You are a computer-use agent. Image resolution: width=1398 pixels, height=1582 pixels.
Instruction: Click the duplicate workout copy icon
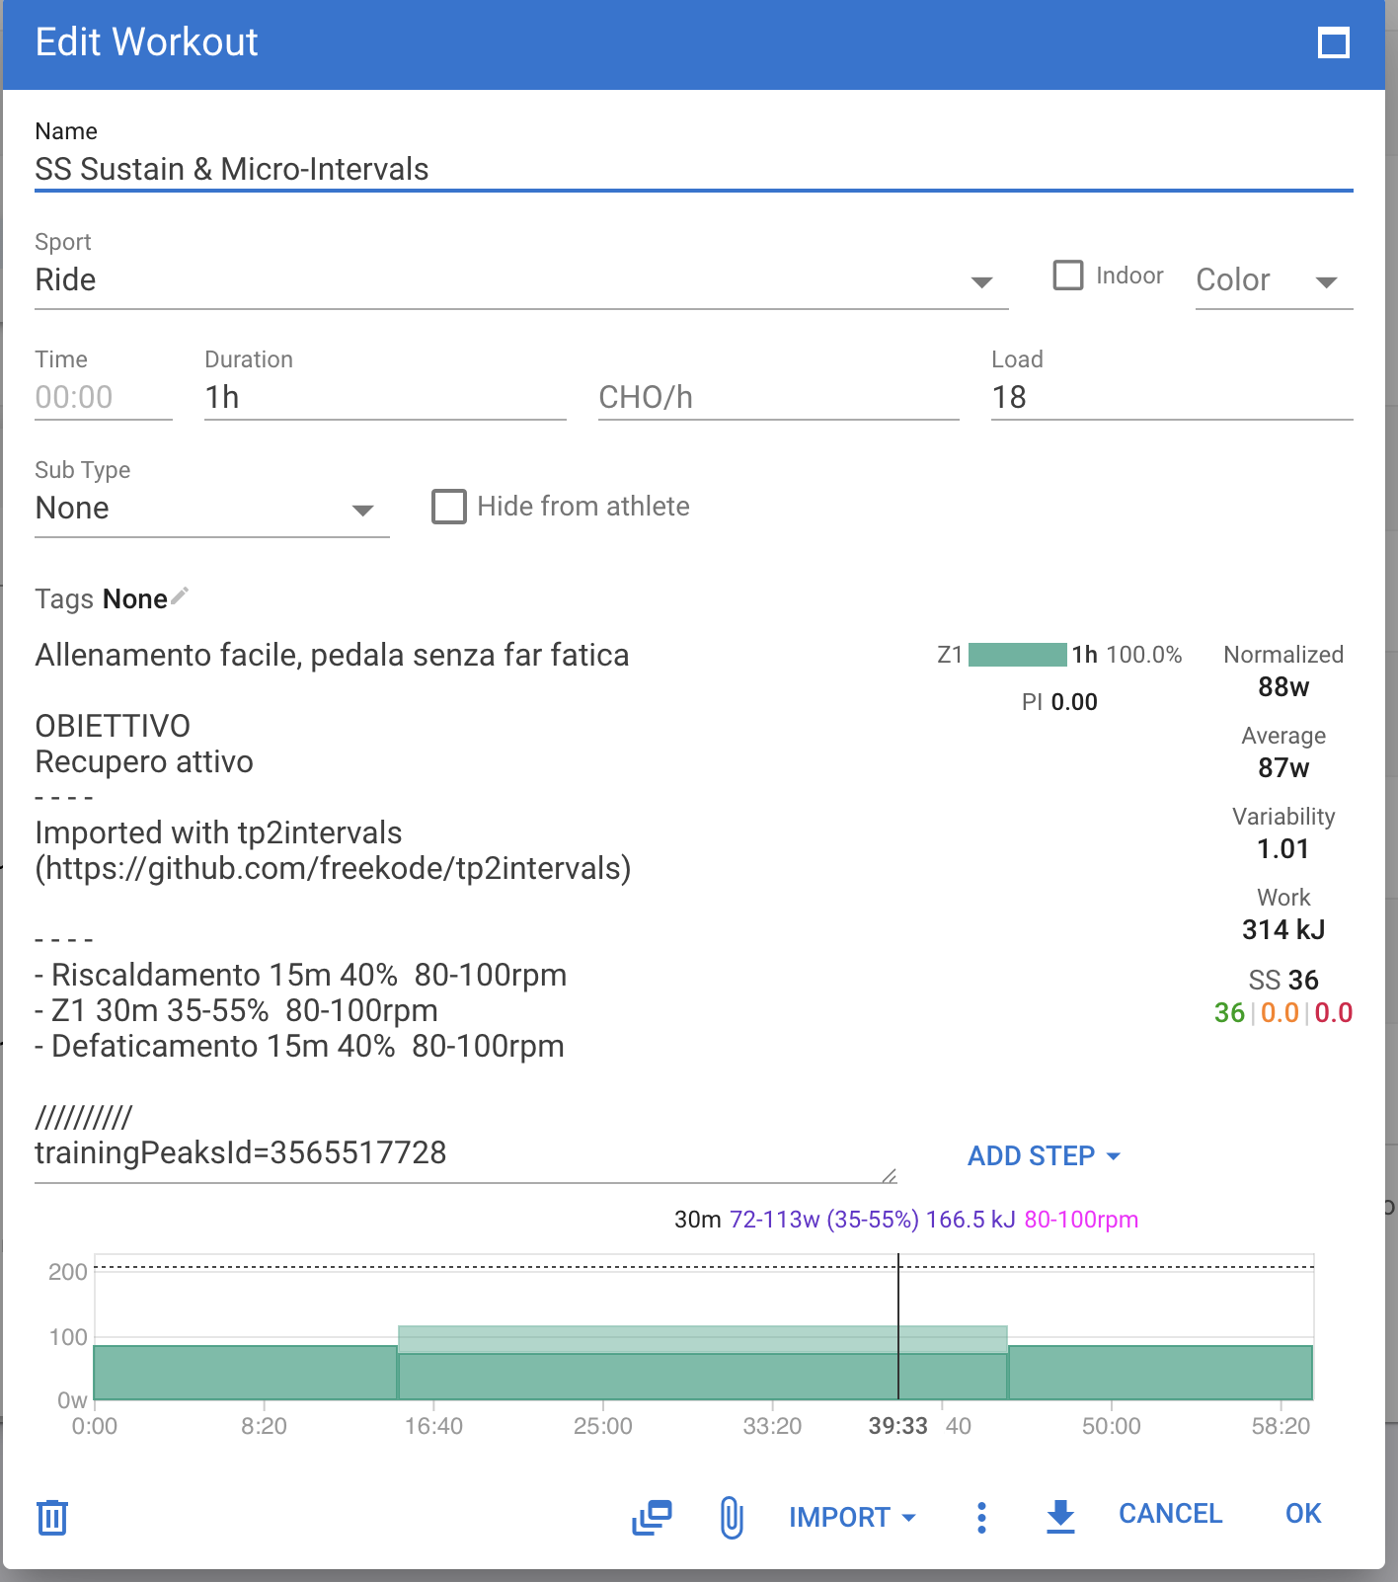click(652, 1517)
